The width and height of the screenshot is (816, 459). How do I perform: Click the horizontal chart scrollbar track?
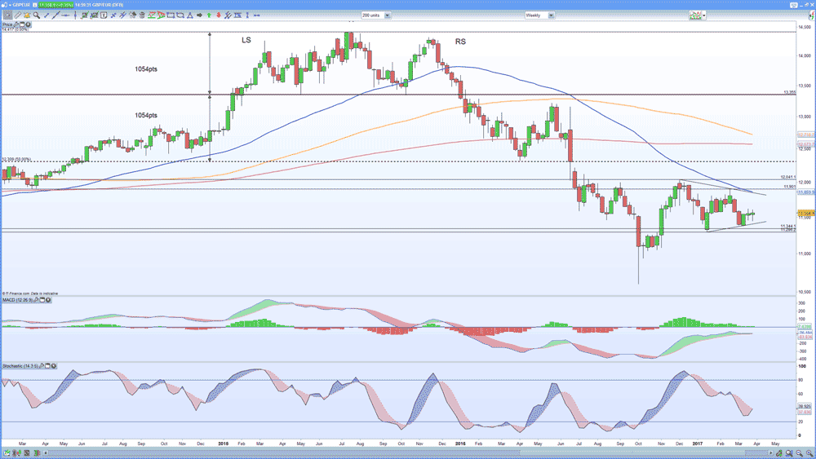(x=409, y=452)
